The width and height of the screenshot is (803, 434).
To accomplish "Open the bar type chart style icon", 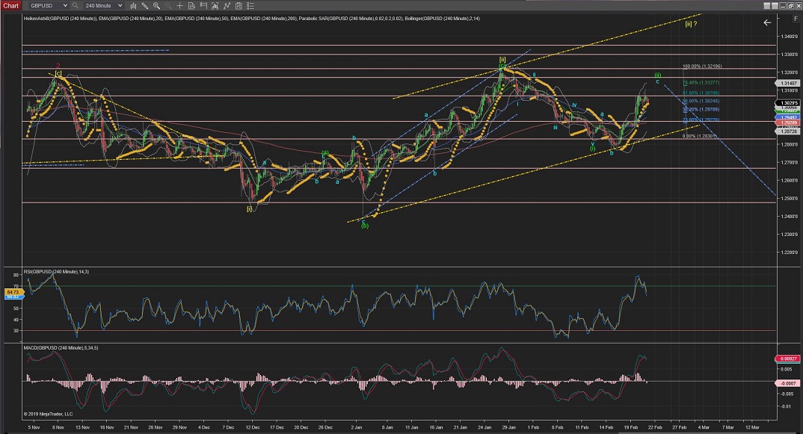I will (134, 5).
